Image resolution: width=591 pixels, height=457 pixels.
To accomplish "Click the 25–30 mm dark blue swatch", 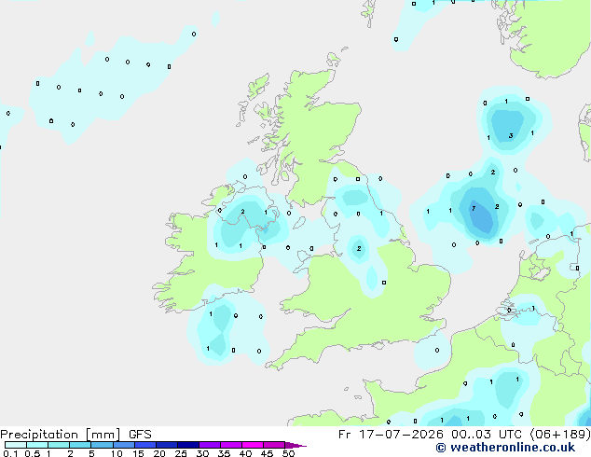I will (188, 445).
